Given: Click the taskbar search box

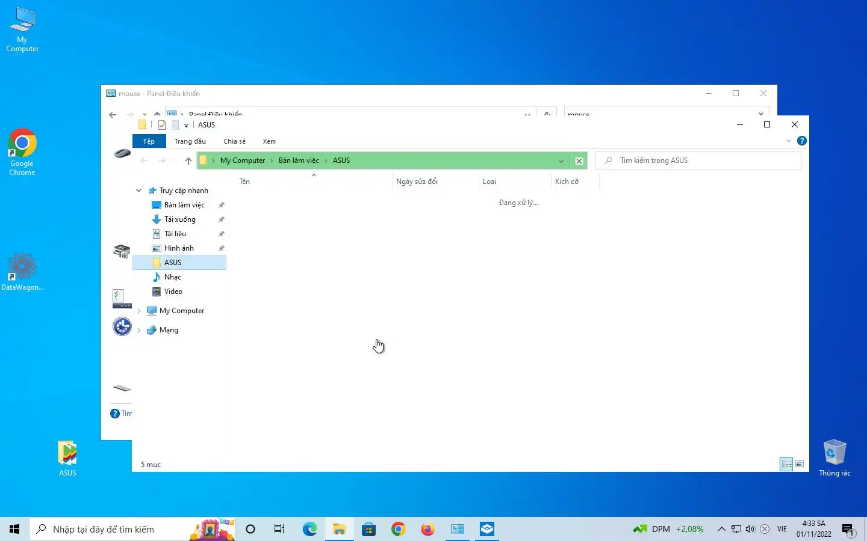Looking at the screenshot, I should click(132, 529).
